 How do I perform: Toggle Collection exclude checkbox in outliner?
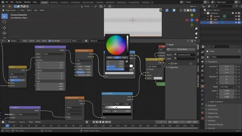point(233,13)
